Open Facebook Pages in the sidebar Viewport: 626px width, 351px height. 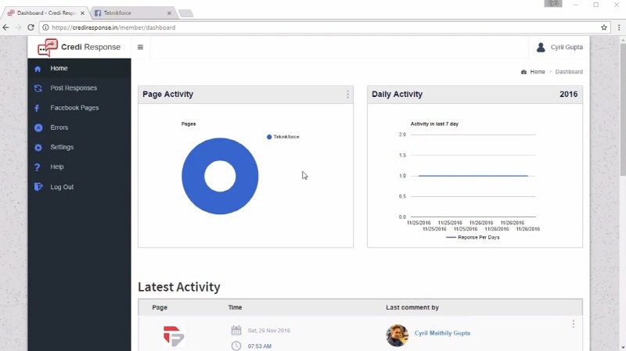click(x=79, y=108)
